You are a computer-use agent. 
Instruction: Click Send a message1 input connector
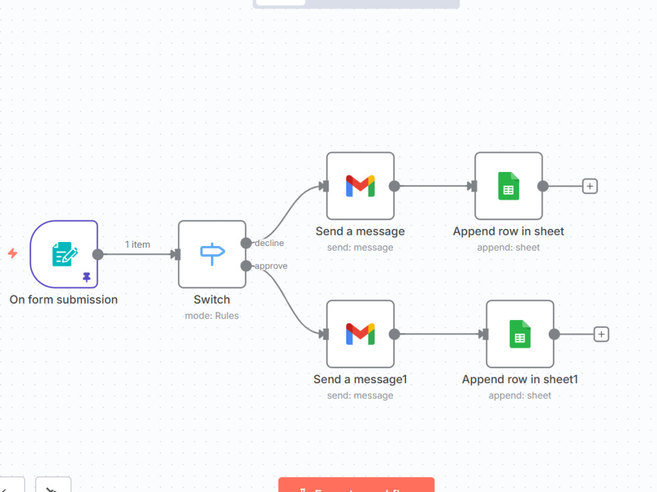coord(325,335)
